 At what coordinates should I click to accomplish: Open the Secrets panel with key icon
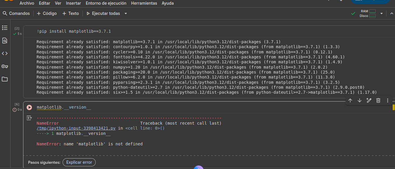click(5, 66)
